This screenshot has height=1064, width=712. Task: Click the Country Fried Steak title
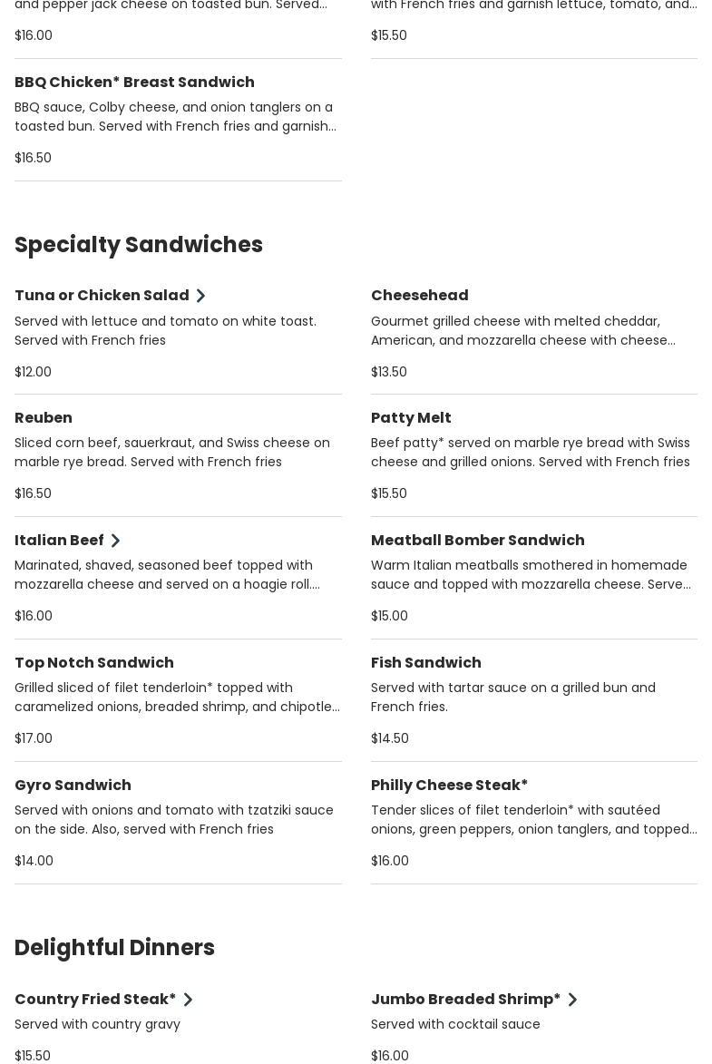coord(95,1000)
